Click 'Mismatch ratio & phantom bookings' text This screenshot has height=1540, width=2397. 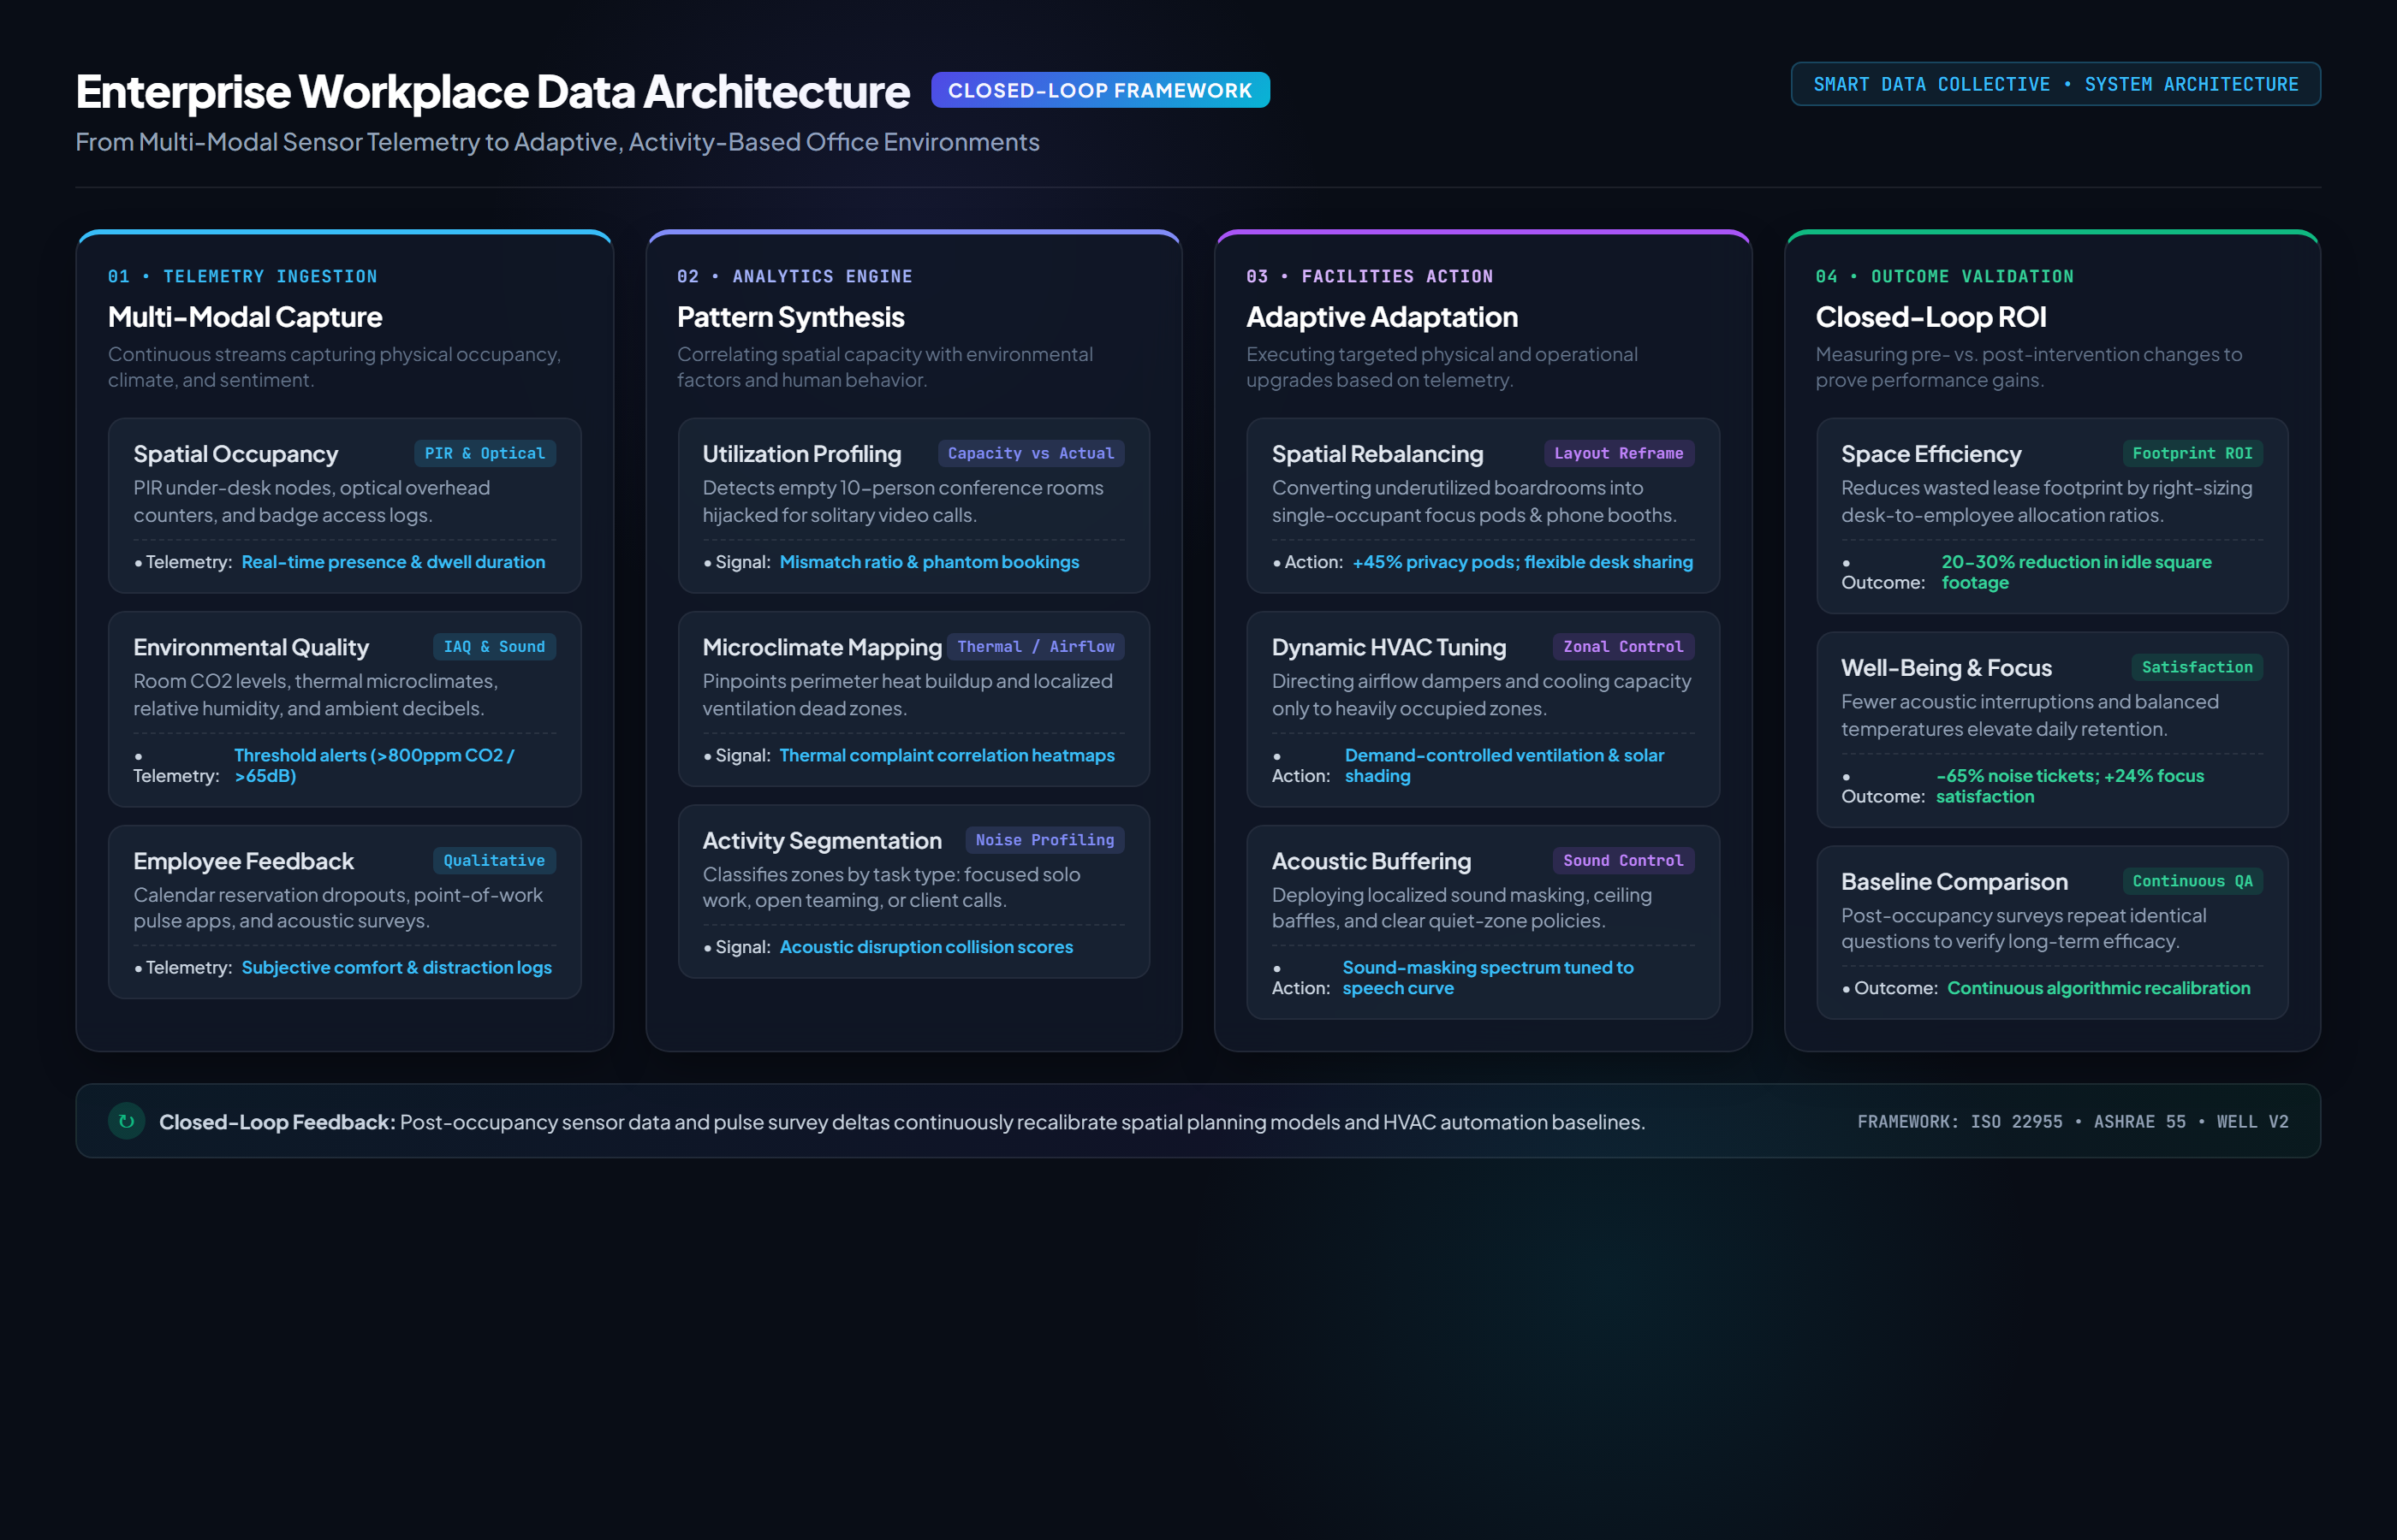click(x=930, y=562)
